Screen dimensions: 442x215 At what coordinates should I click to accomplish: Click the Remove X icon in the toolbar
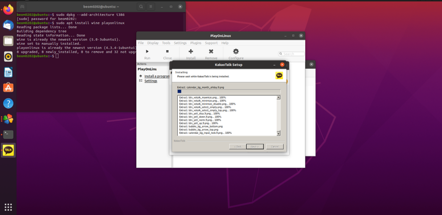click(211, 52)
